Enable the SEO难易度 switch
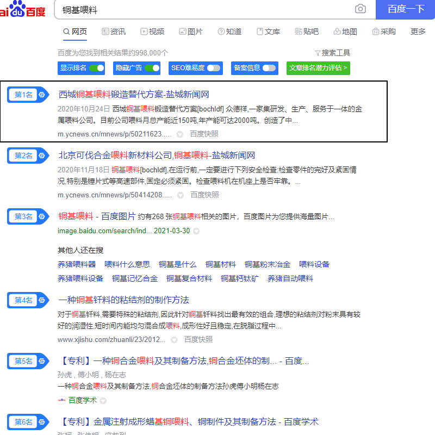 (214, 68)
